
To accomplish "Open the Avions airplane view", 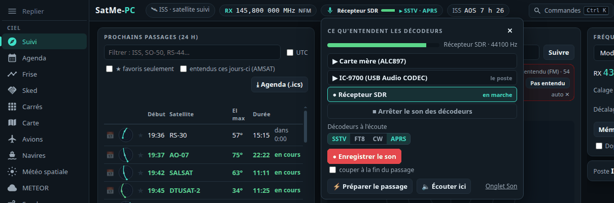I will (x=44, y=139).
